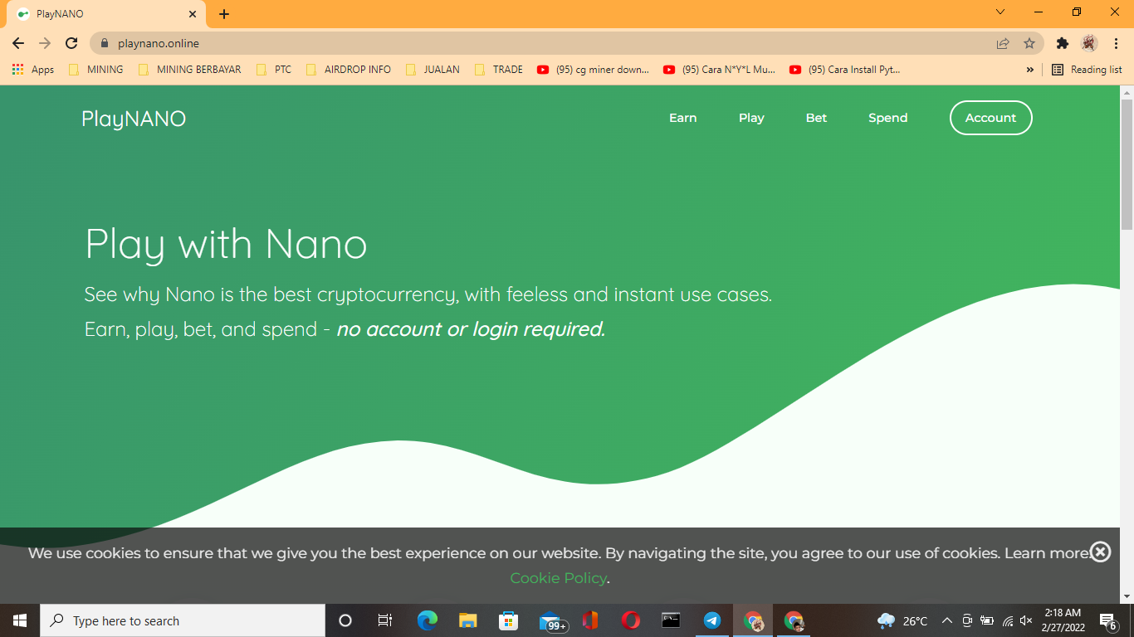
Task: Open the network Wi-Fi tray icon
Action: (x=1007, y=620)
